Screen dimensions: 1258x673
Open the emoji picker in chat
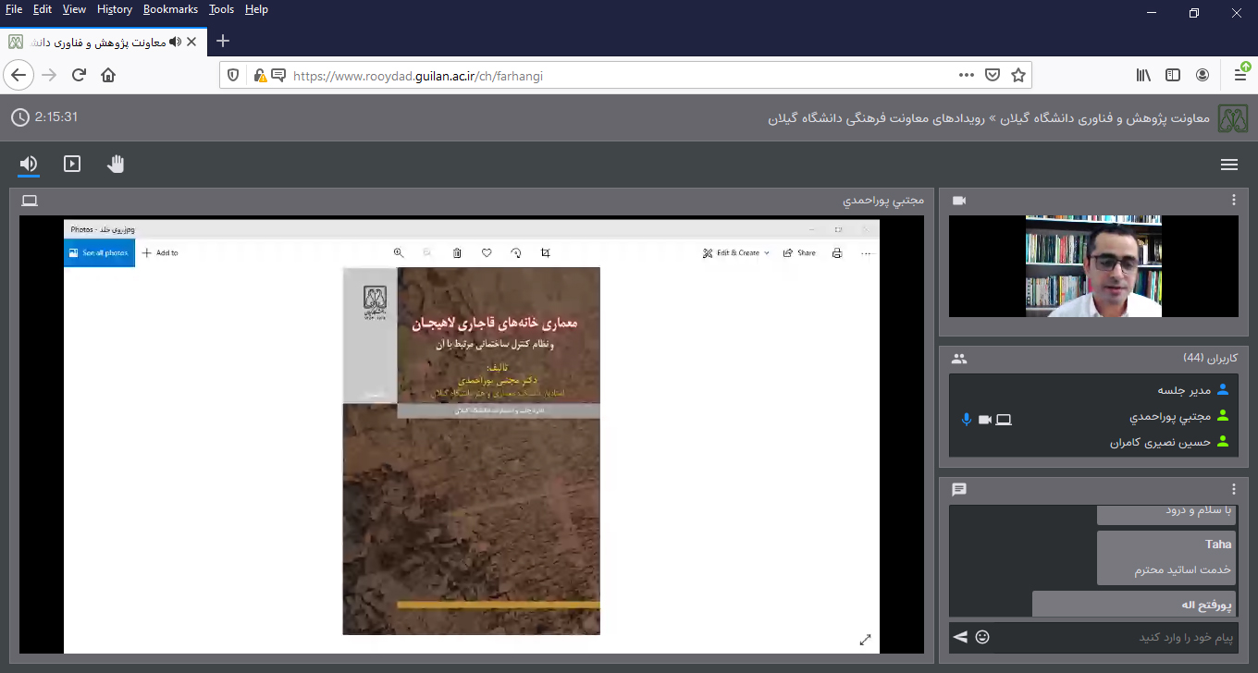(982, 637)
